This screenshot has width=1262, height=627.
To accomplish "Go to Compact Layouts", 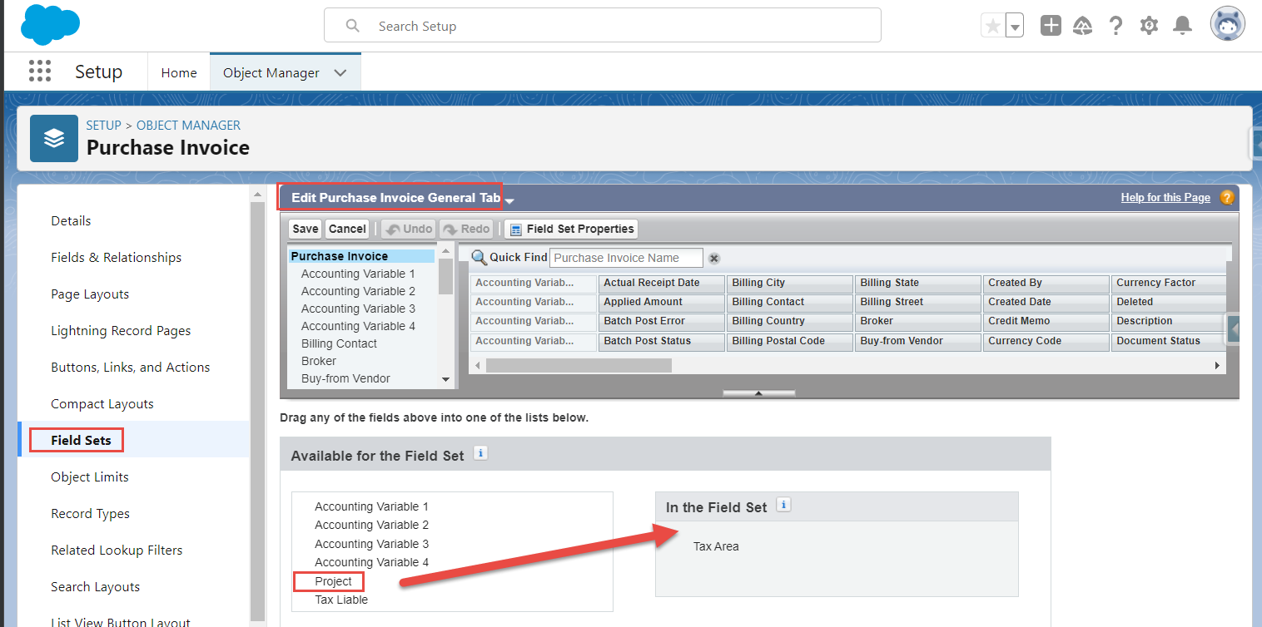I will click(102, 403).
